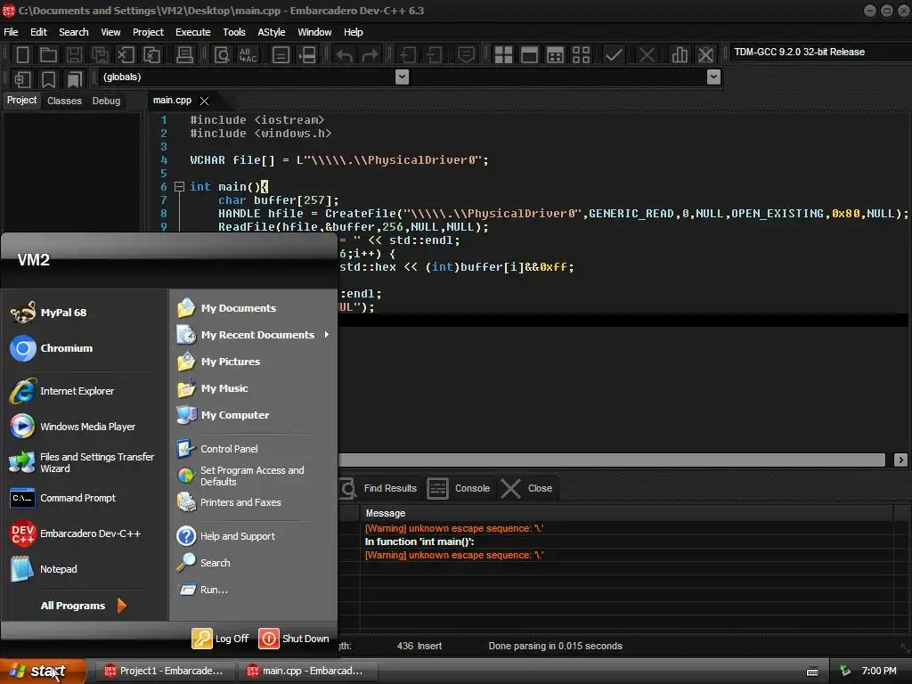Click the editor horizontal scrollbar right arrow
Screen dimensions: 912x684
[x=900, y=460]
